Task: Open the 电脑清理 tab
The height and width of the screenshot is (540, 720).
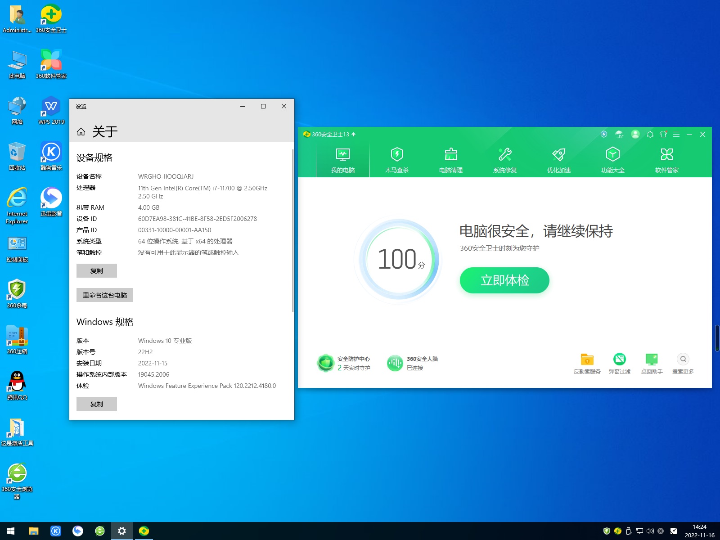Action: click(451, 161)
